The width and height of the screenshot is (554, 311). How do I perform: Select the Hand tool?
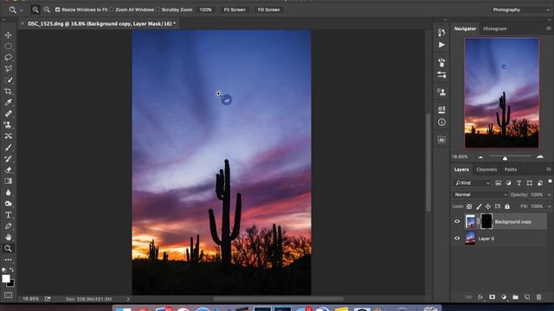coord(8,238)
